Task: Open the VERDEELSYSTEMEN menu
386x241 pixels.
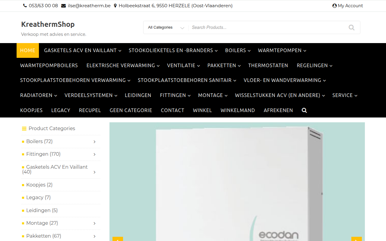Action: (x=91, y=95)
